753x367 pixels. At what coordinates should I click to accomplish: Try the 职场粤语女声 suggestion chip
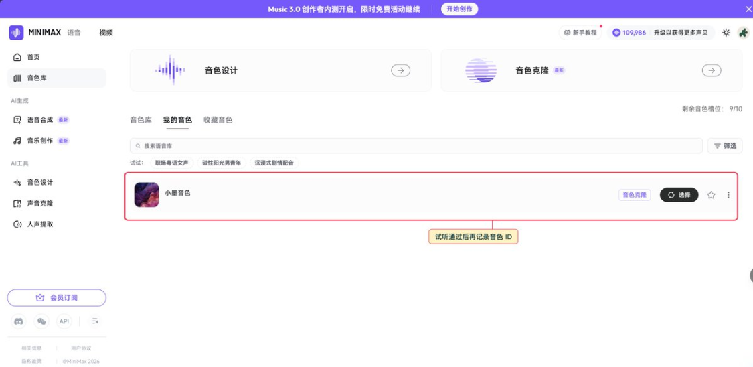(x=172, y=163)
